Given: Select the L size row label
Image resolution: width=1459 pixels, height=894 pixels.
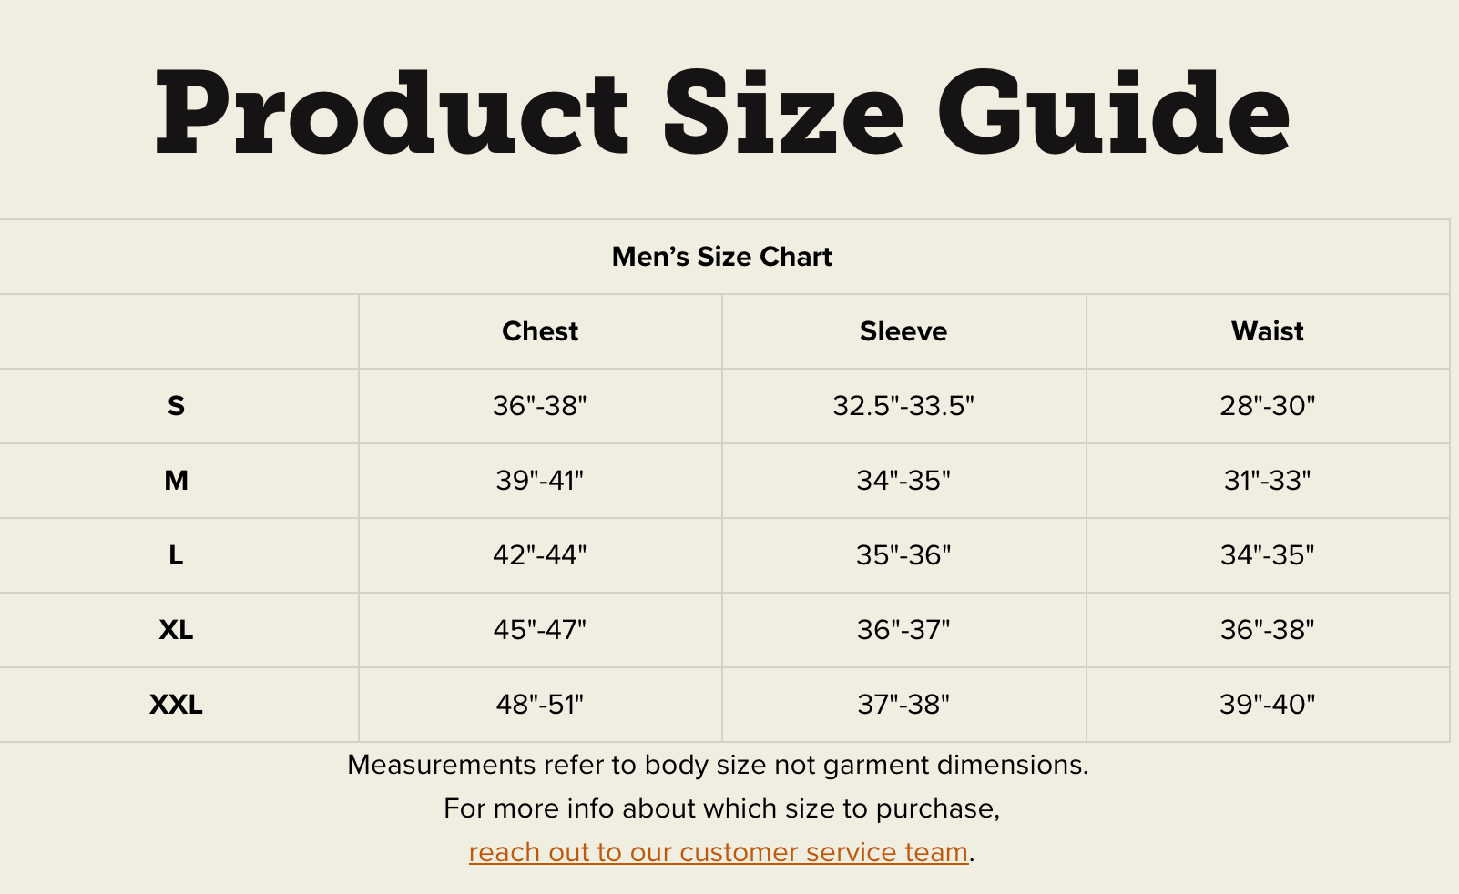Looking at the screenshot, I should point(176,555).
